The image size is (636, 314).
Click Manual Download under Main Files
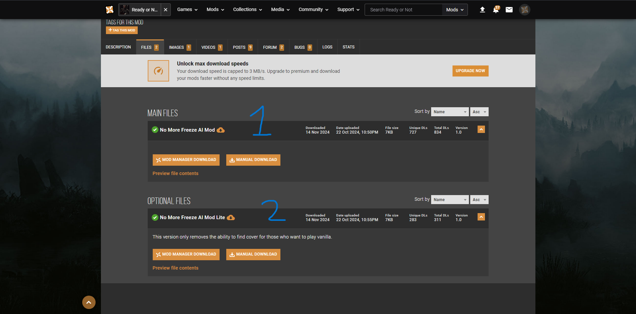pos(253,160)
